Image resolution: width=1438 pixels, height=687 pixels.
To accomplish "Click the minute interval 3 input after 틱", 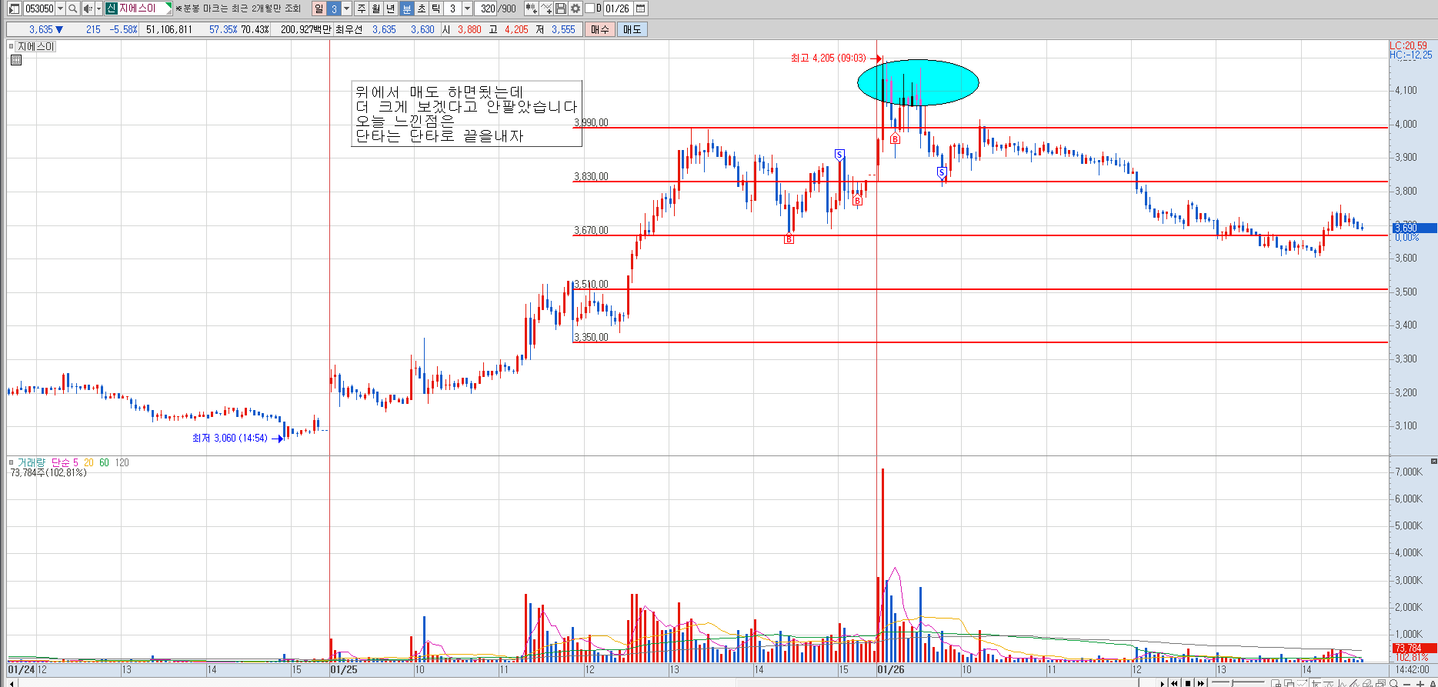I will tap(453, 8).
